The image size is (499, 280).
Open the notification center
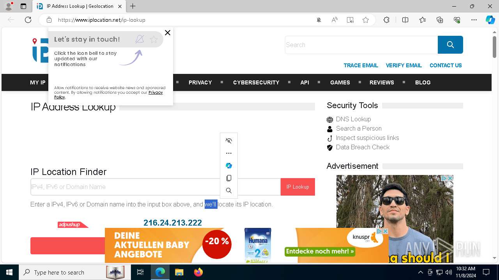[486, 272]
